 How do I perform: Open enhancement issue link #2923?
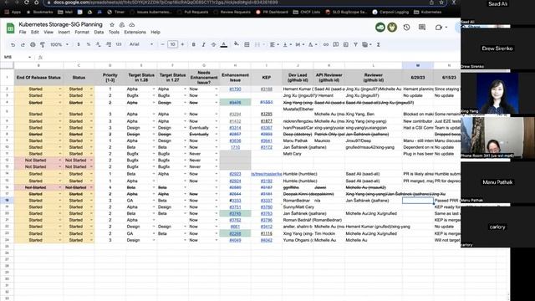click(235, 174)
